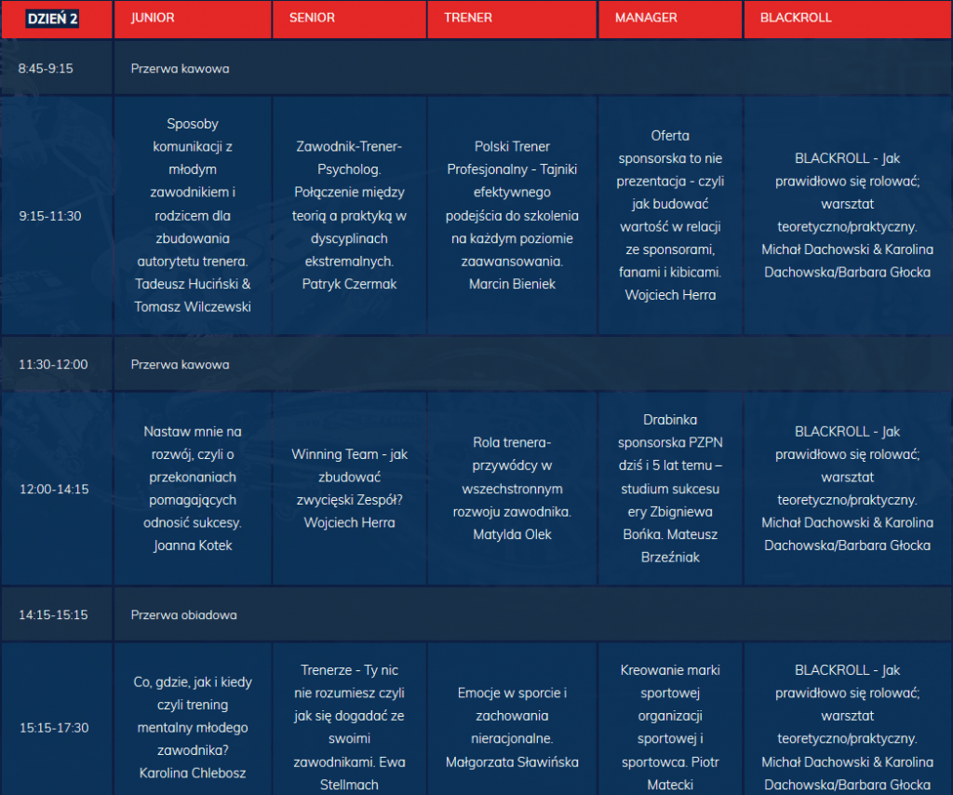Open Marcin Bieniek's Polski Trener Profesjonalny session
The height and width of the screenshot is (795, 953).
click(x=513, y=215)
